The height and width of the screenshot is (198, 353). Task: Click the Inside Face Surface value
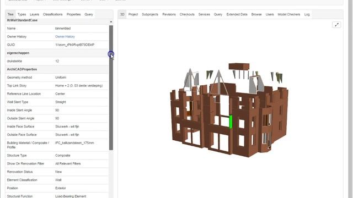67,127
